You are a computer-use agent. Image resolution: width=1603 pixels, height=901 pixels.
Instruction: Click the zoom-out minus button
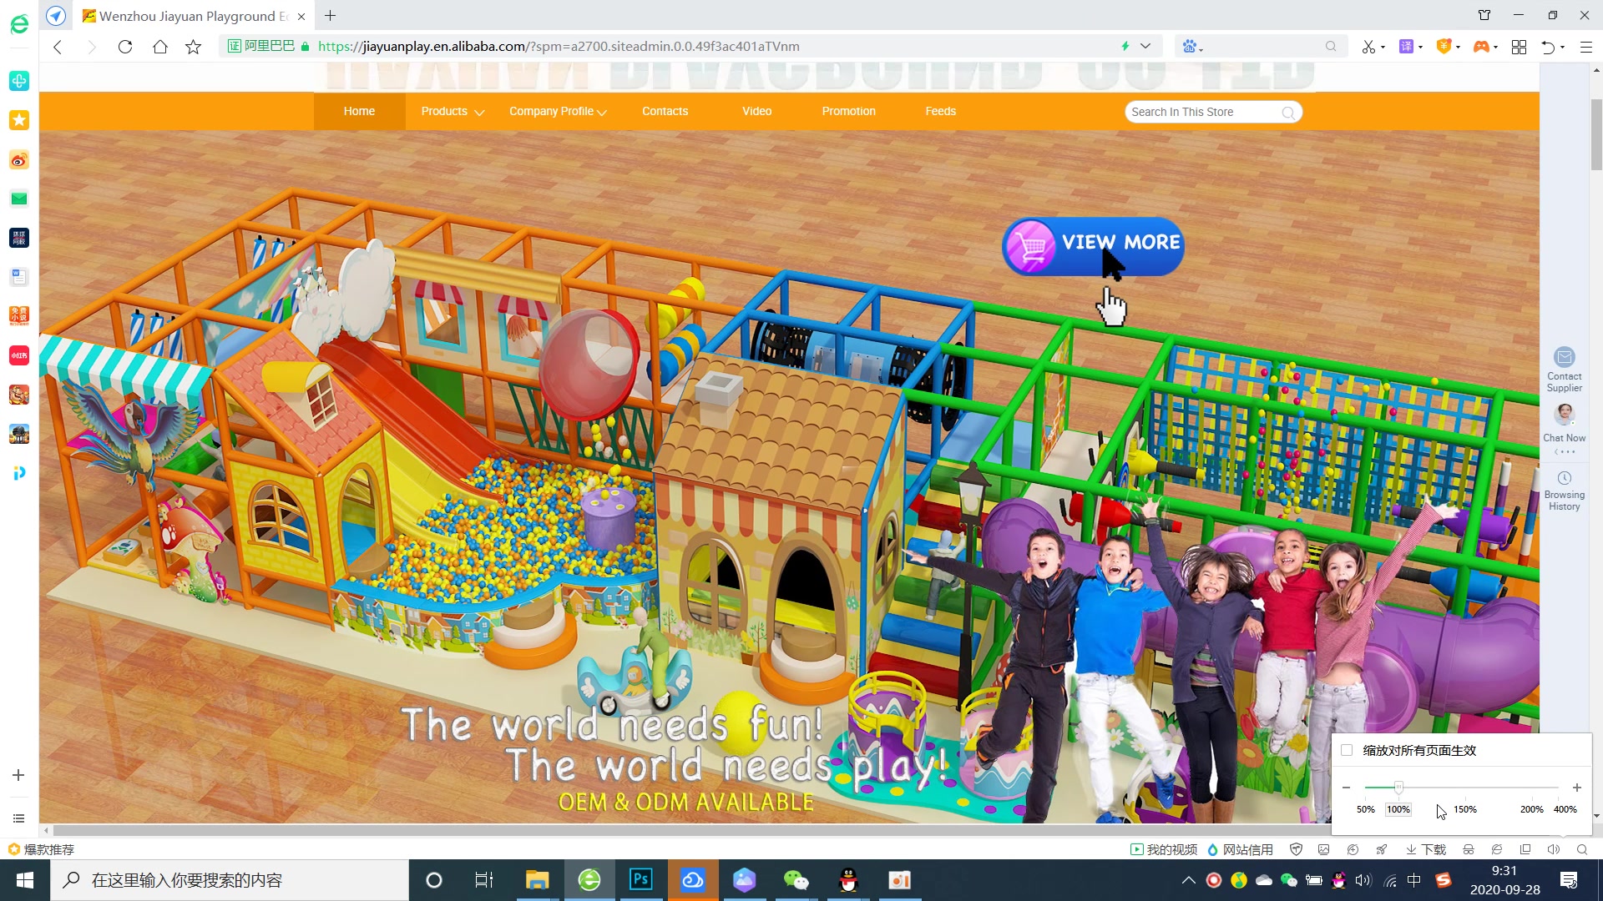tap(1346, 788)
